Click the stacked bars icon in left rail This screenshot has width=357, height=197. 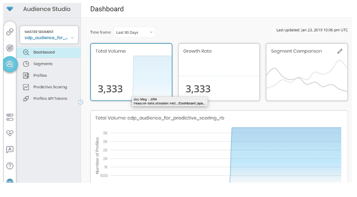(10, 117)
